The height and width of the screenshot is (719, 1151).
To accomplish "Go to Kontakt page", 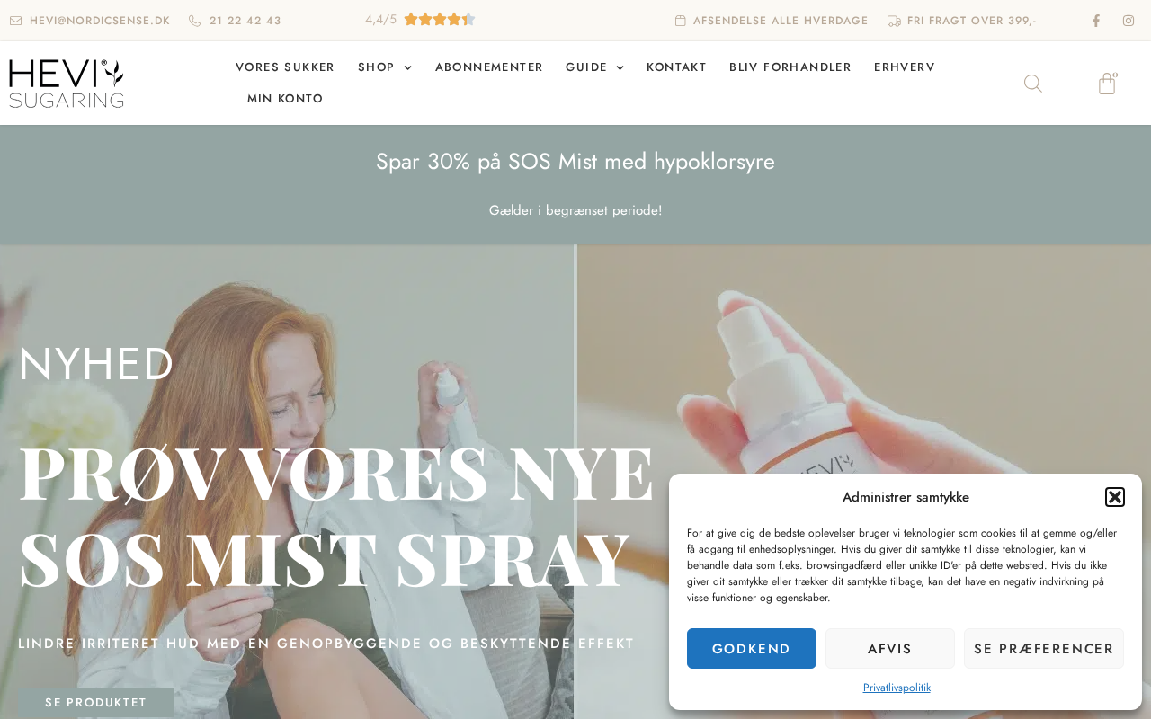I will 676,67.
